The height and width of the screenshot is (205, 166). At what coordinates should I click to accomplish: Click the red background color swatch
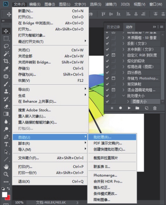pos(9,198)
